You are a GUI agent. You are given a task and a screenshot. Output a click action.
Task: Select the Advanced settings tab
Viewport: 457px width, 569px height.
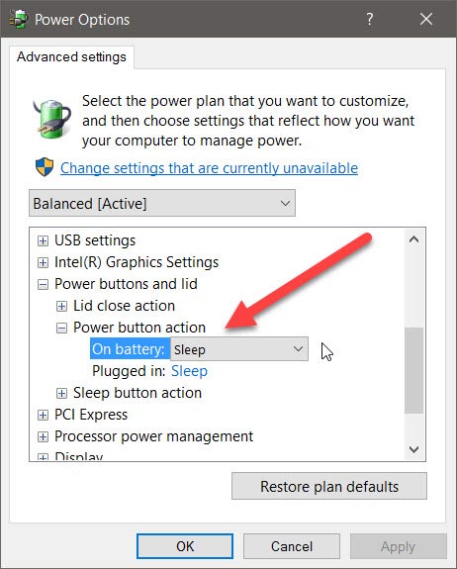(71, 57)
